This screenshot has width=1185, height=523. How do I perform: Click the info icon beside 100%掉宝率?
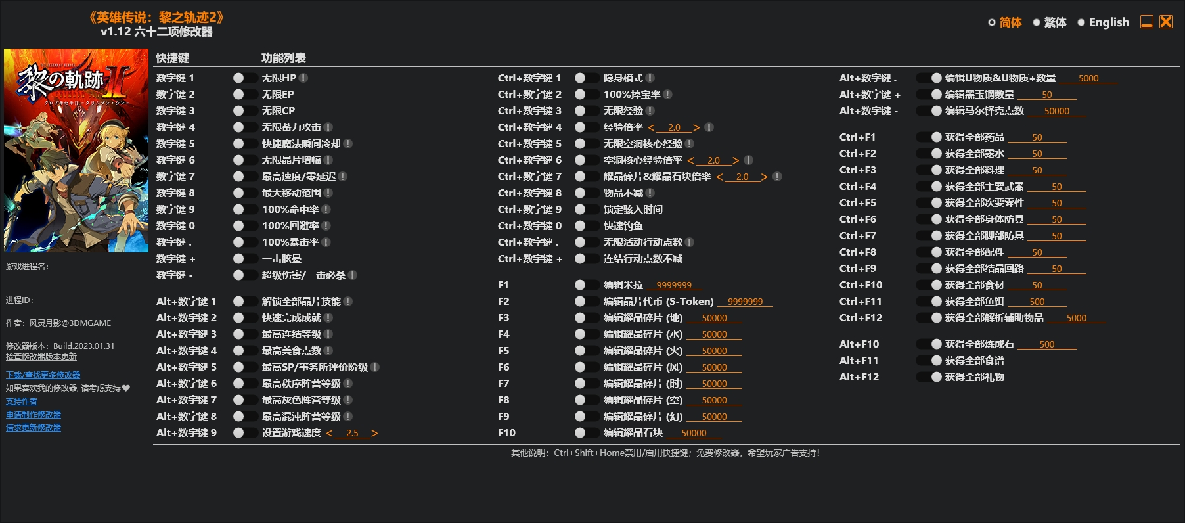tap(667, 94)
